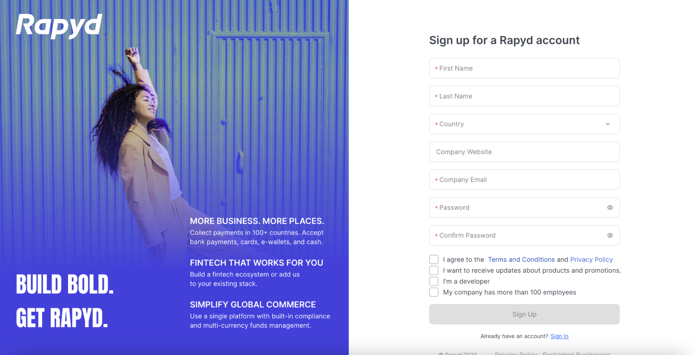Viewport: 697px width, 355px height.
Task: Expand the Country dropdown chevron
Action: point(607,124)
